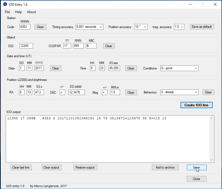Click Clear next to the station Code field

point(40,27)
